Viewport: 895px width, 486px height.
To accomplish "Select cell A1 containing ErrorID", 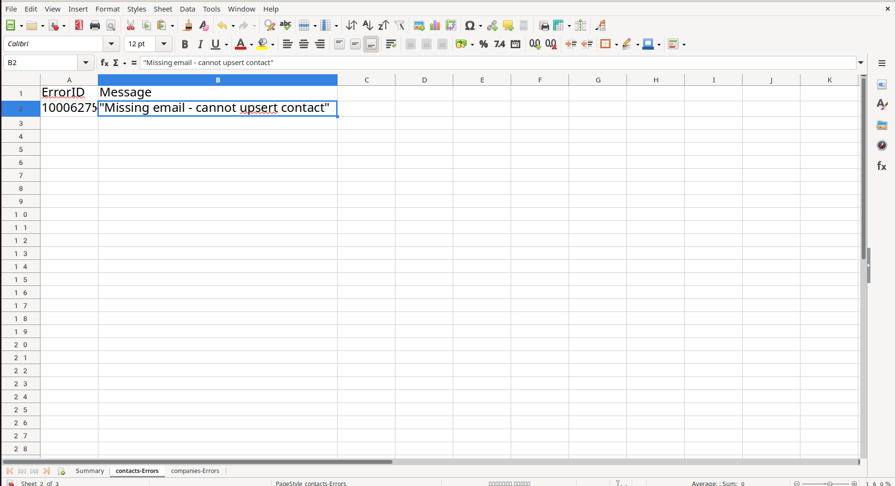I will (x=69, y=93).
